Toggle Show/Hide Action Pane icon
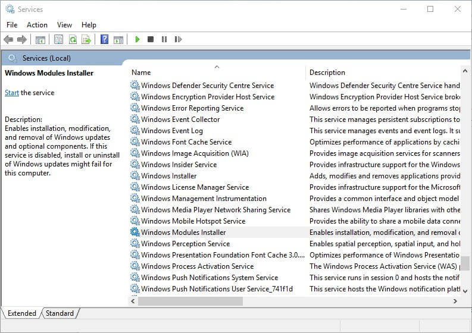472x333 pixels. (x=118, y=39)
